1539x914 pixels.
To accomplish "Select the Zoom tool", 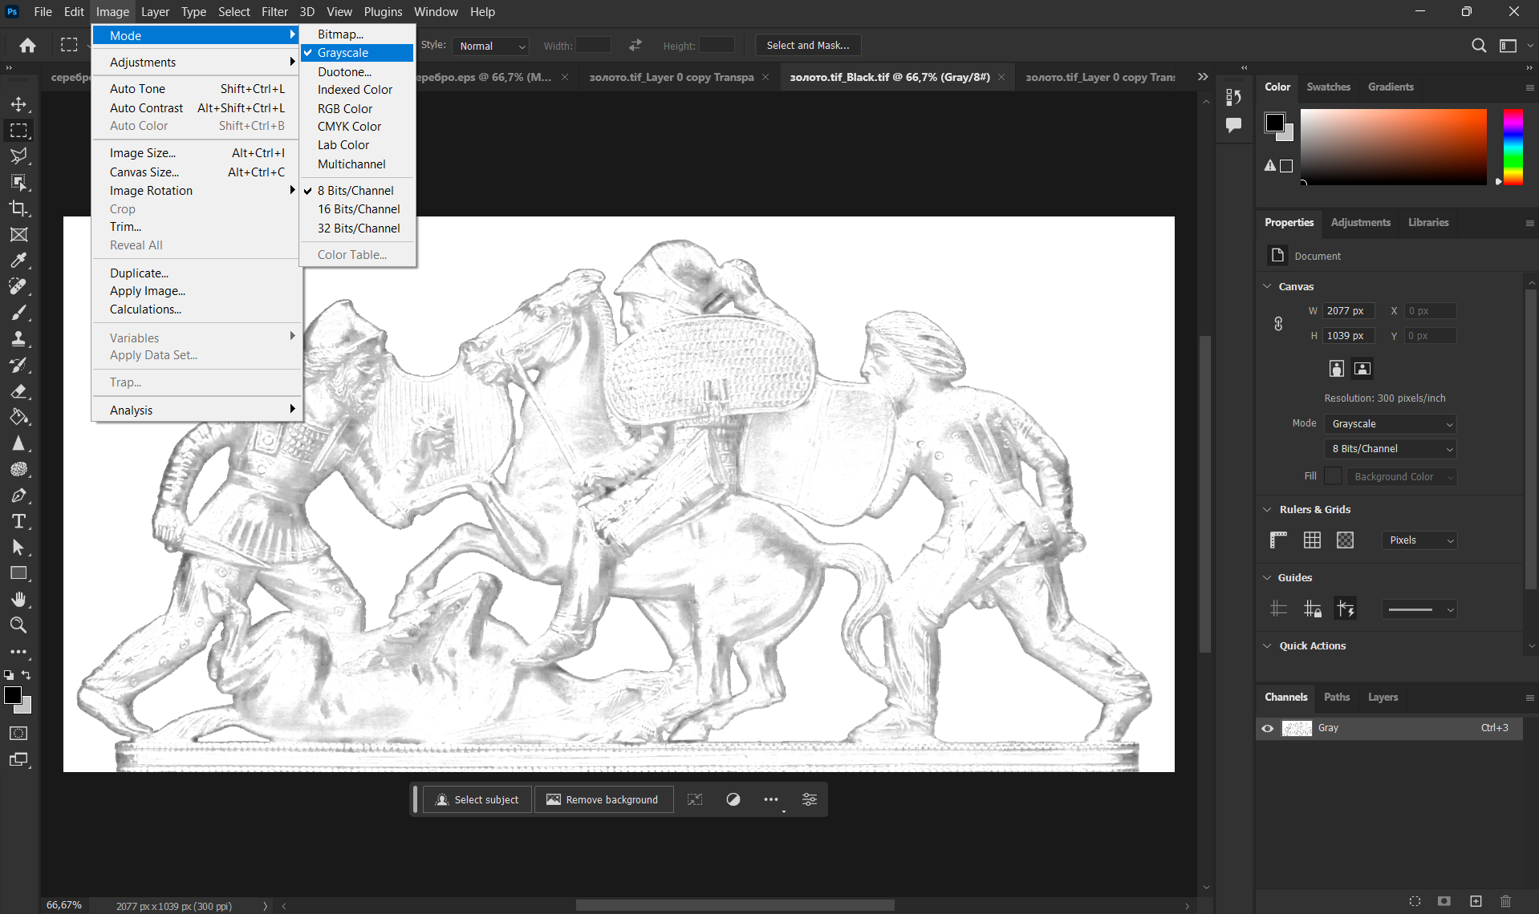I will tap(18, 625).
